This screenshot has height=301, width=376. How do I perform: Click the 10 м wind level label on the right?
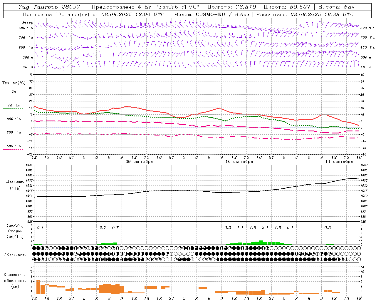pyautogui.click(x=365, y=67)
